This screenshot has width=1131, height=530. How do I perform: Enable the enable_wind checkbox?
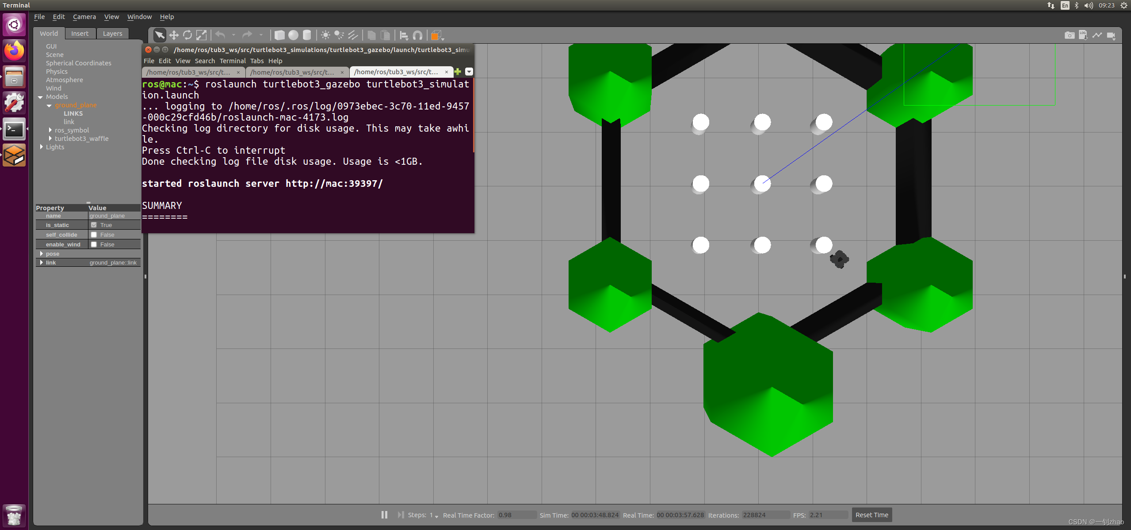94,245
